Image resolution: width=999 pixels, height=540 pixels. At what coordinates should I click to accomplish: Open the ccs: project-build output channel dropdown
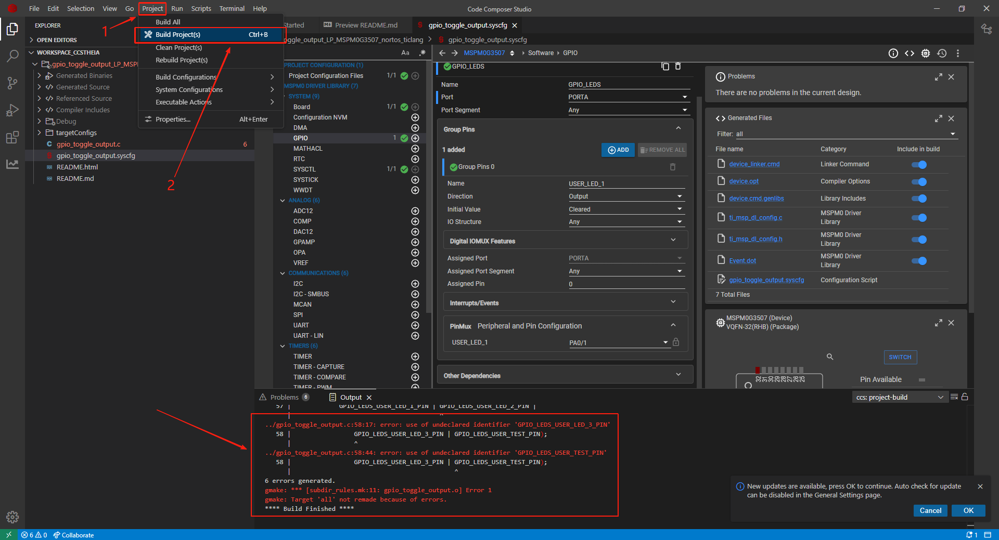coord(899,397)
